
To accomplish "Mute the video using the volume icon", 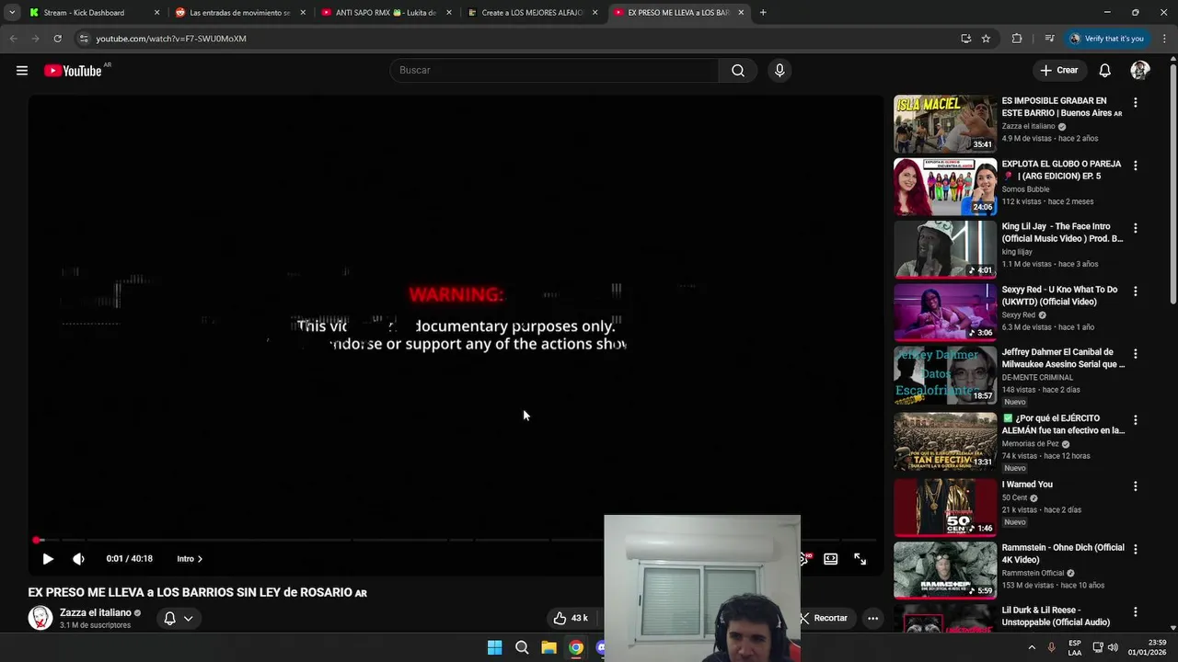I will [78, 559].
